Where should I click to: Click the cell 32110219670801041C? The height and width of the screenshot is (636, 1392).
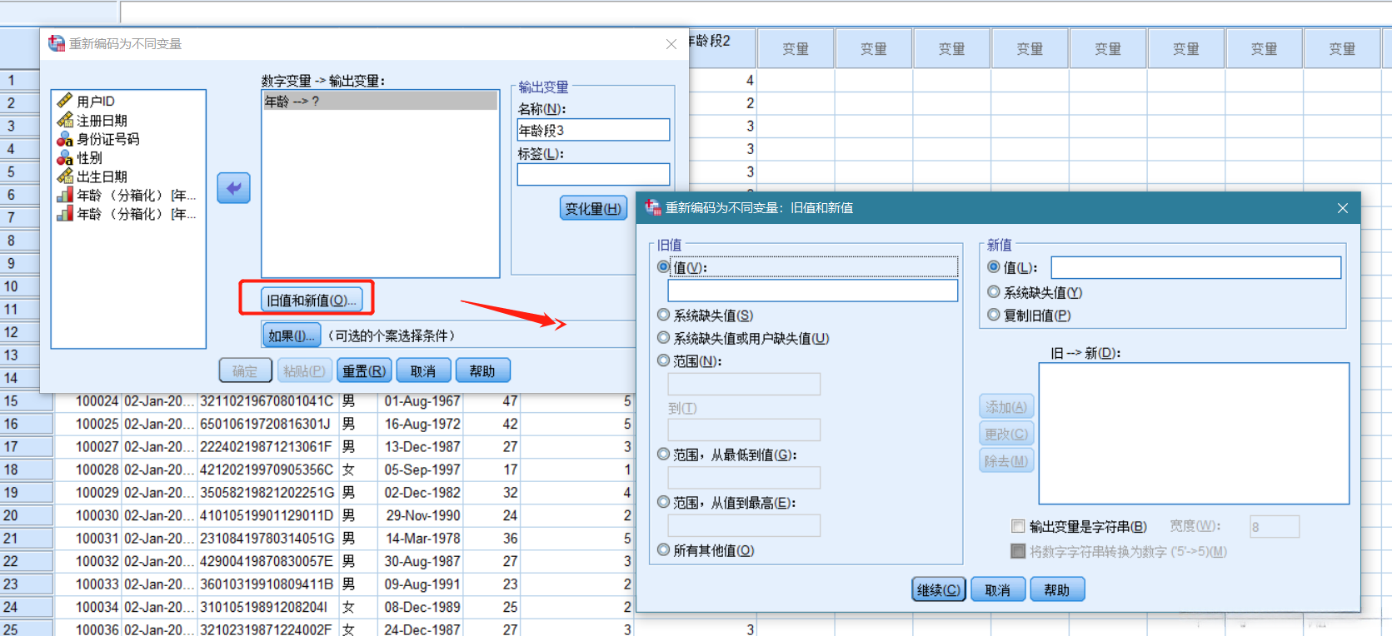(267, 401)
